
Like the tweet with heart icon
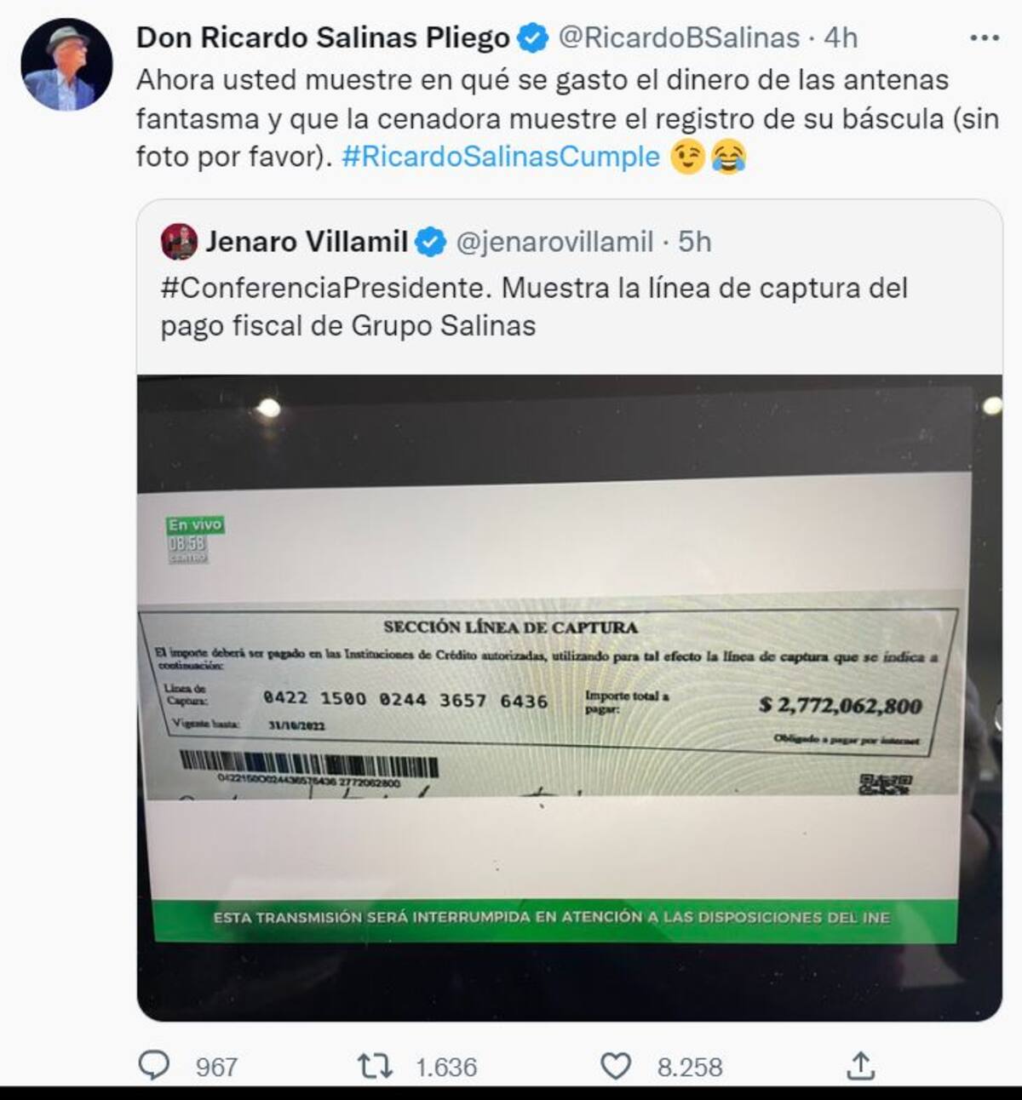(617, 1066)
